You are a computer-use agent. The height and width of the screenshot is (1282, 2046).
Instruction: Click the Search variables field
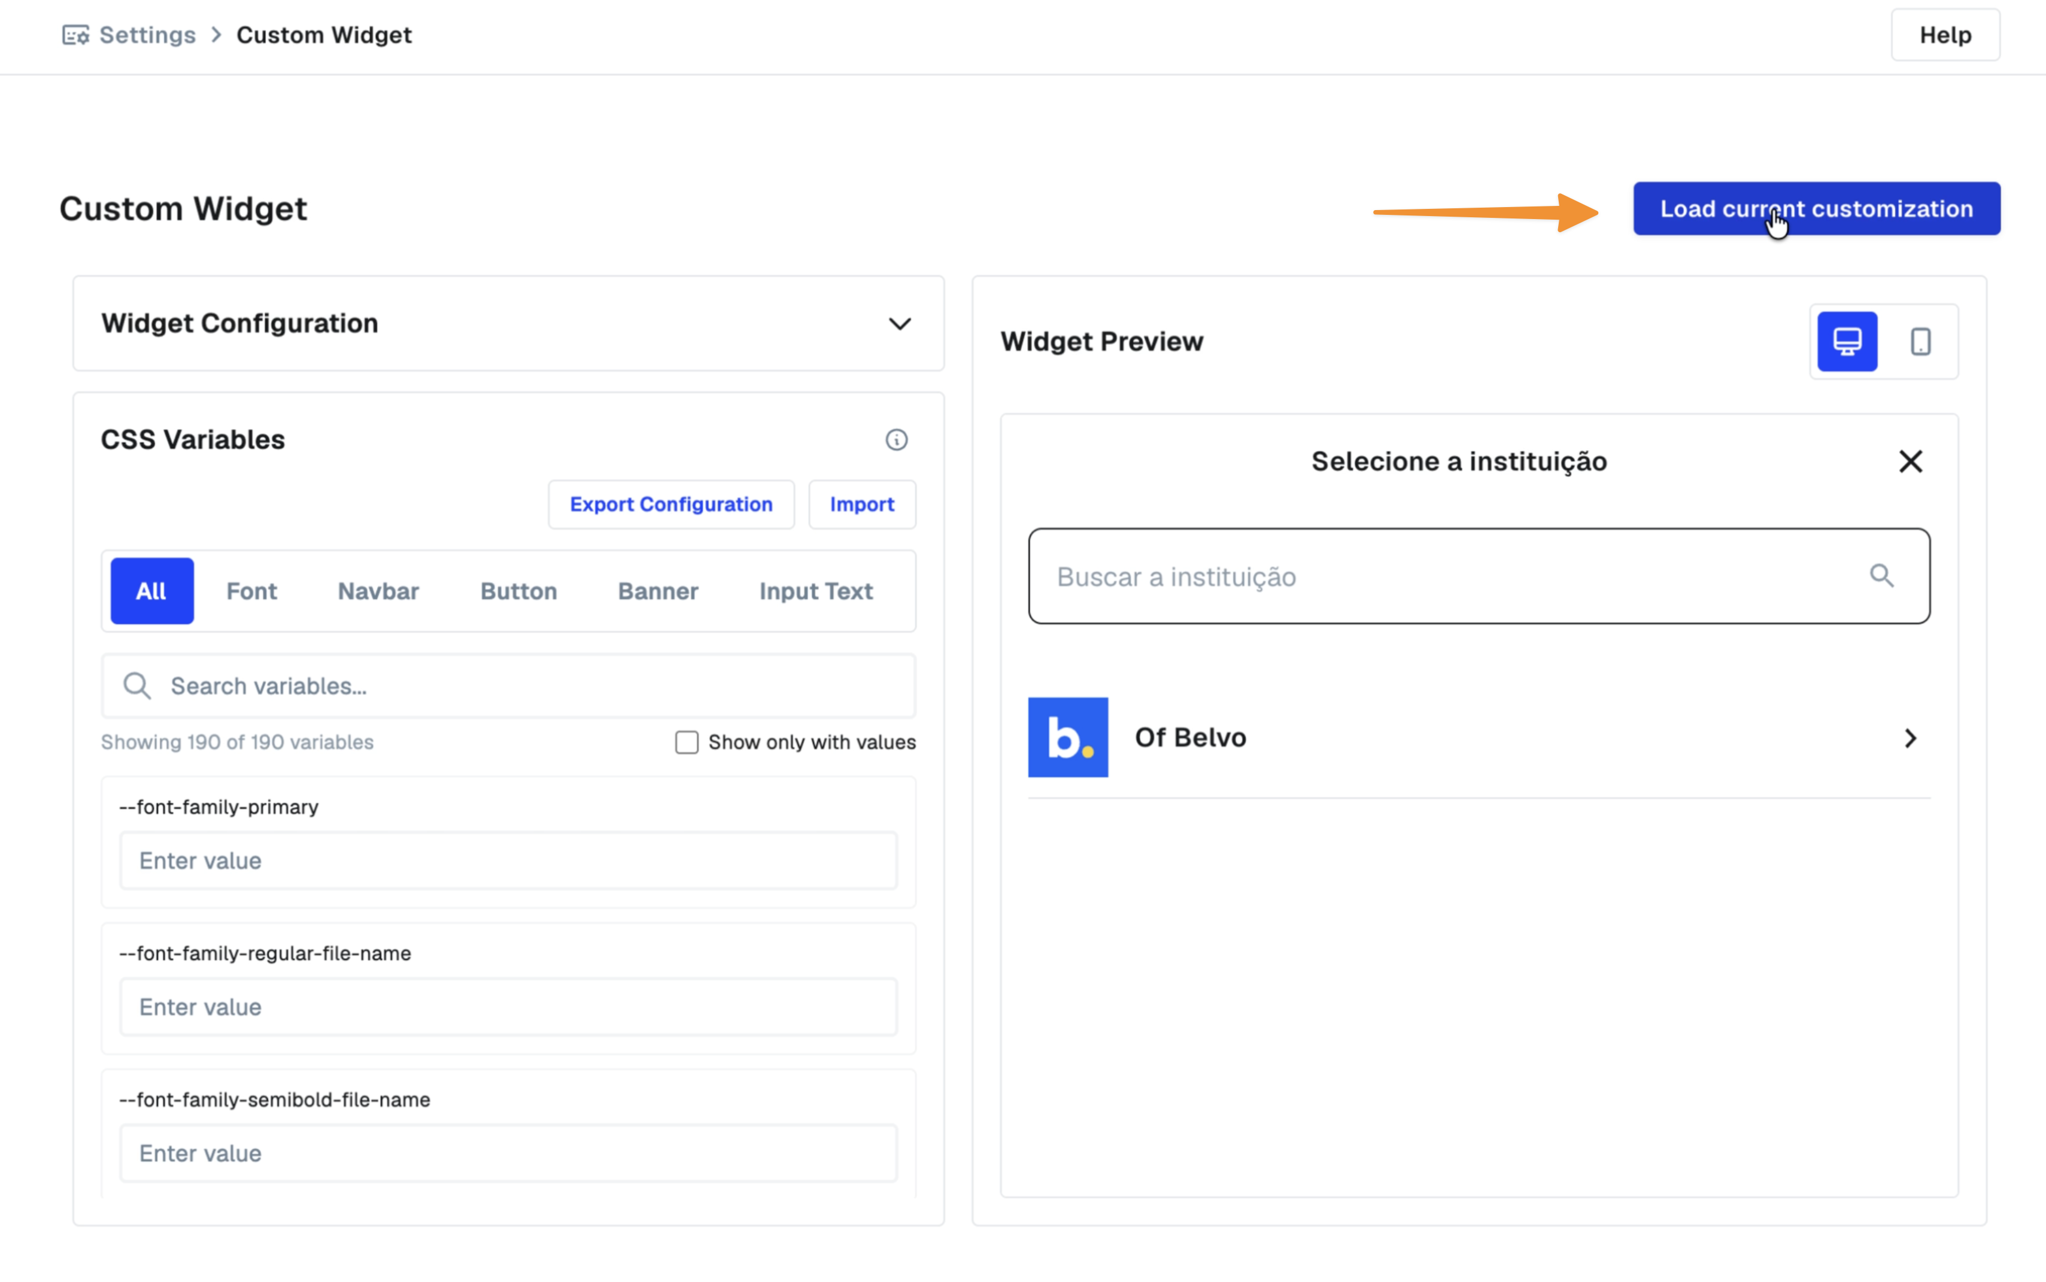click(x=508, y=685)
